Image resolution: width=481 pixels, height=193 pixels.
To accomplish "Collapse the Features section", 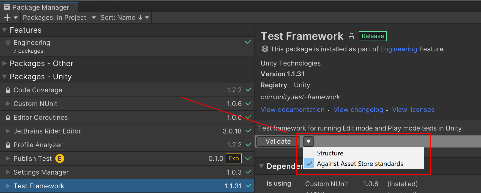I will pyautogui.click(x=4, y=30).
